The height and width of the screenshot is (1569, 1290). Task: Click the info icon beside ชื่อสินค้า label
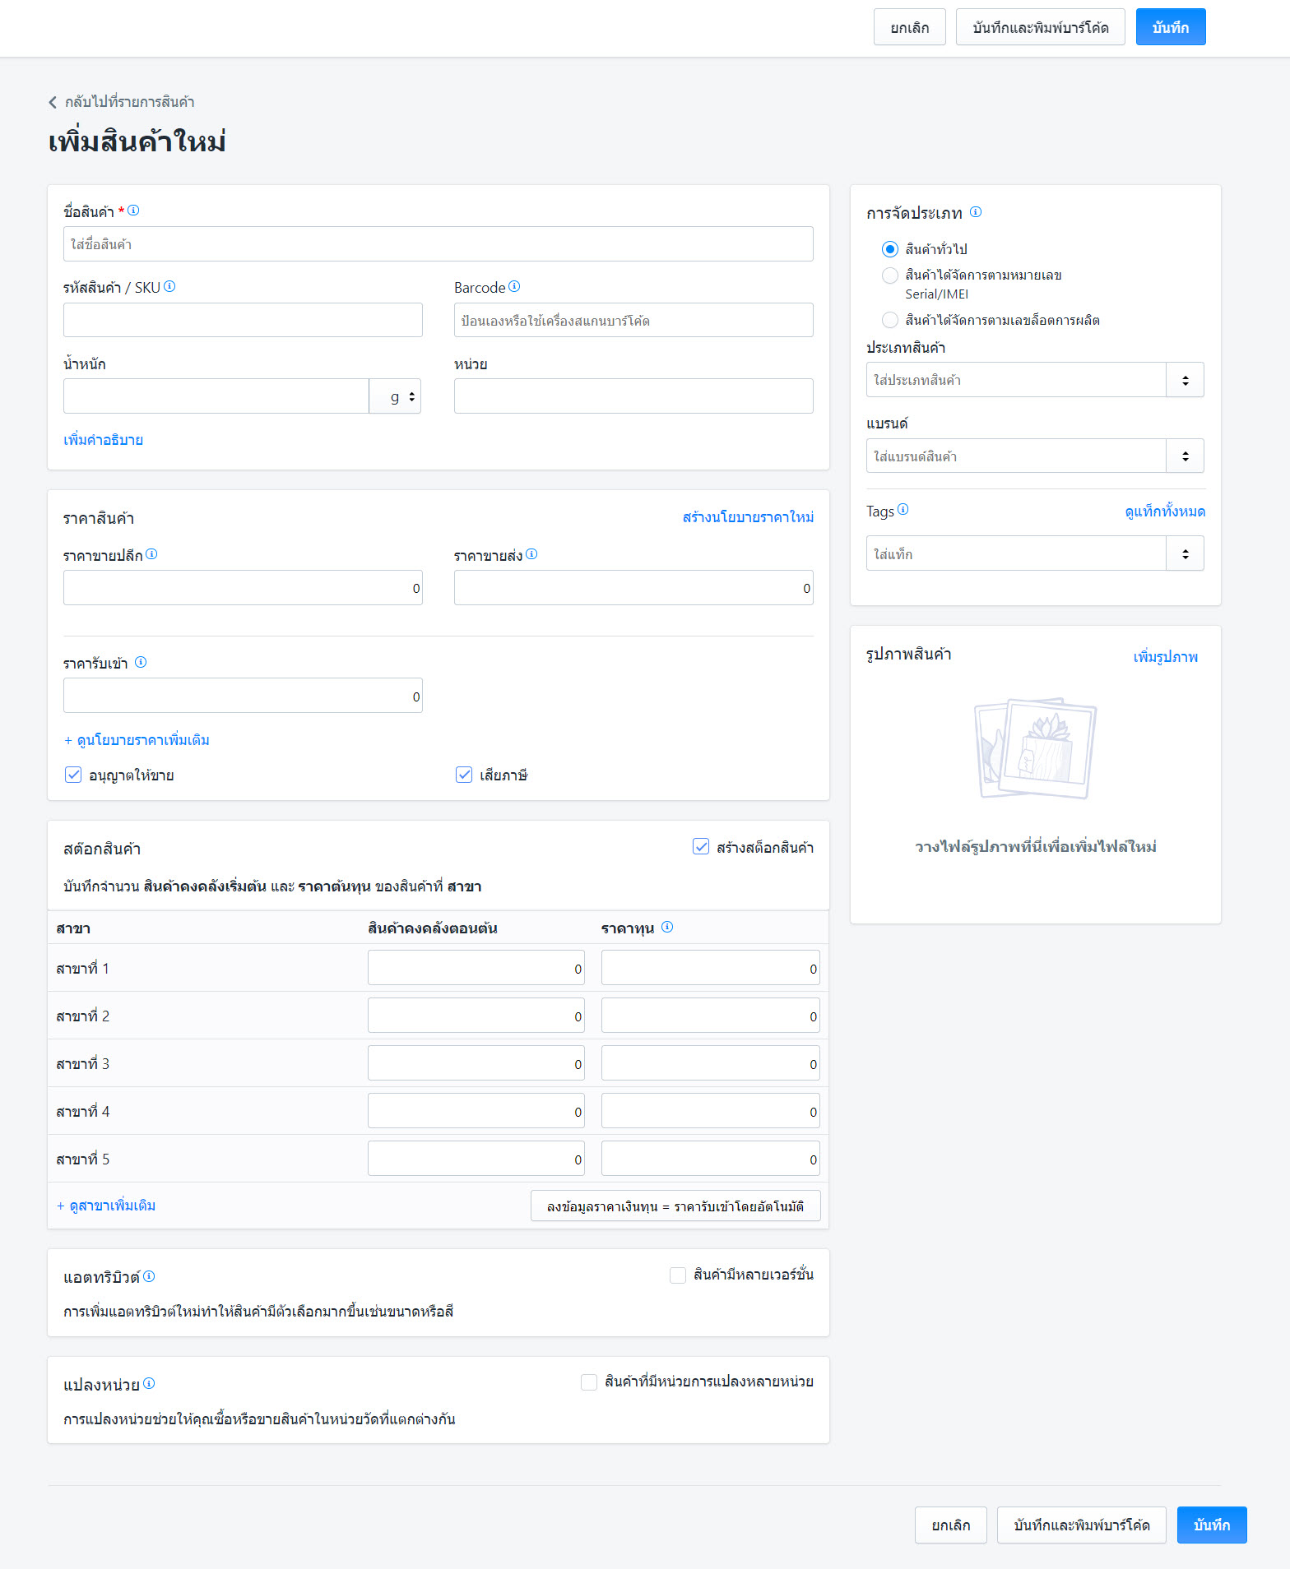click(x=133, y=211)
